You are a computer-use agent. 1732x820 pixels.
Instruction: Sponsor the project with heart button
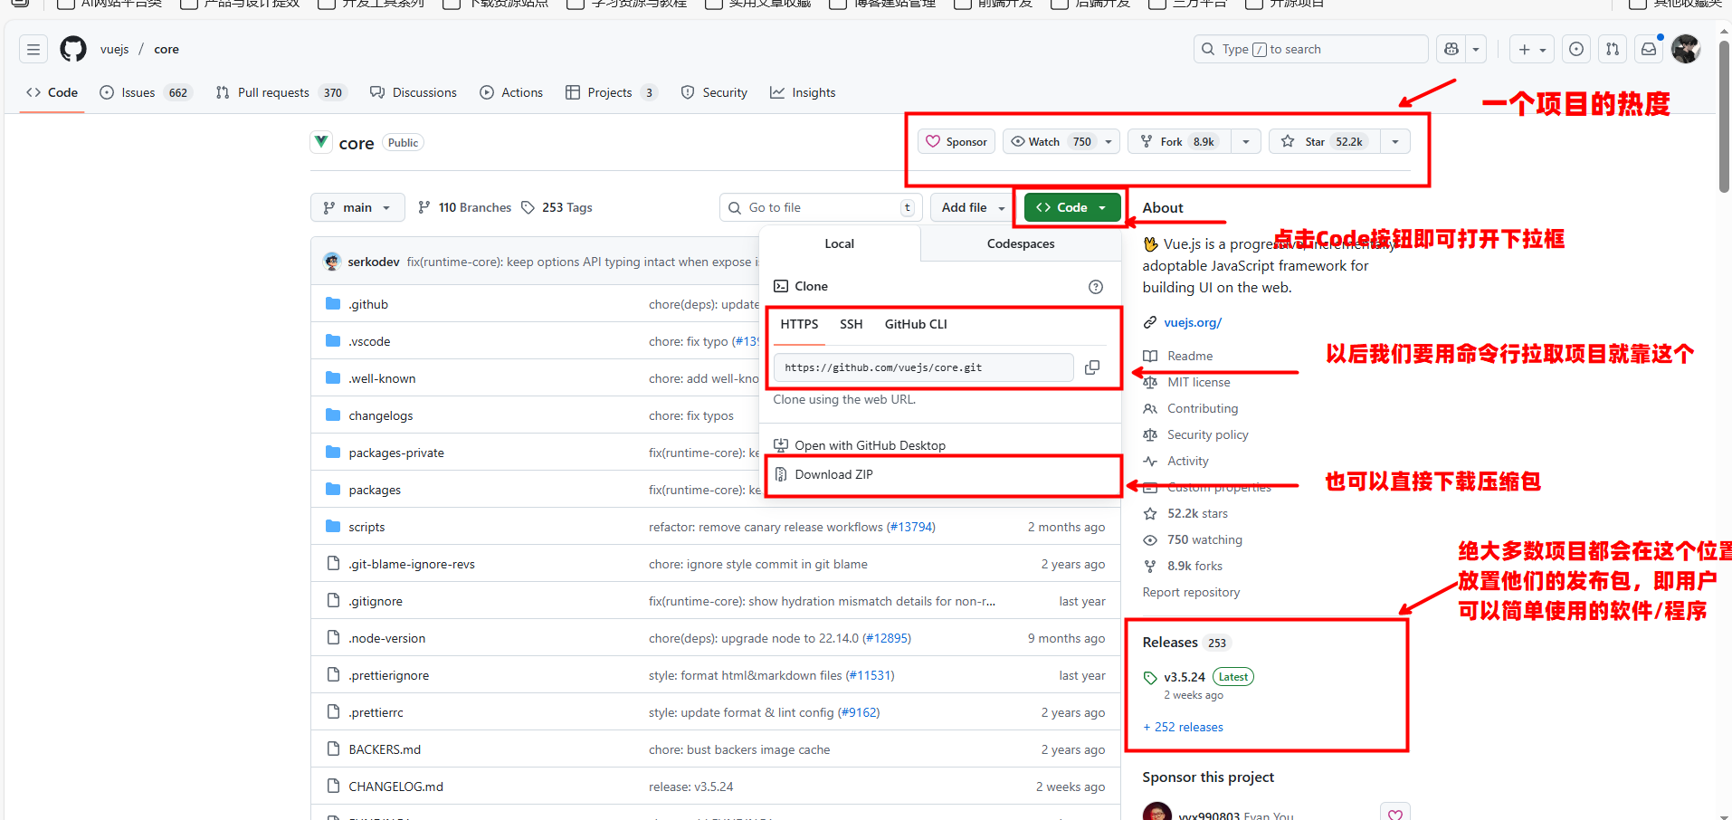[956, 142]
